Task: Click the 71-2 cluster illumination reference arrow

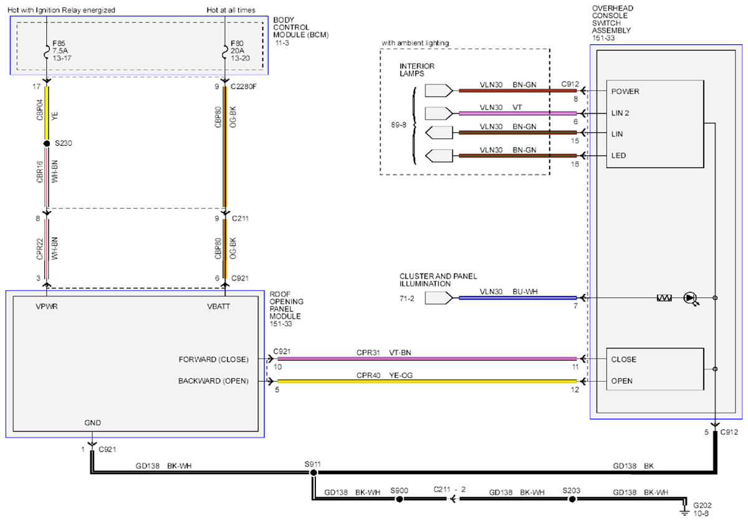Action: point(437,298)
